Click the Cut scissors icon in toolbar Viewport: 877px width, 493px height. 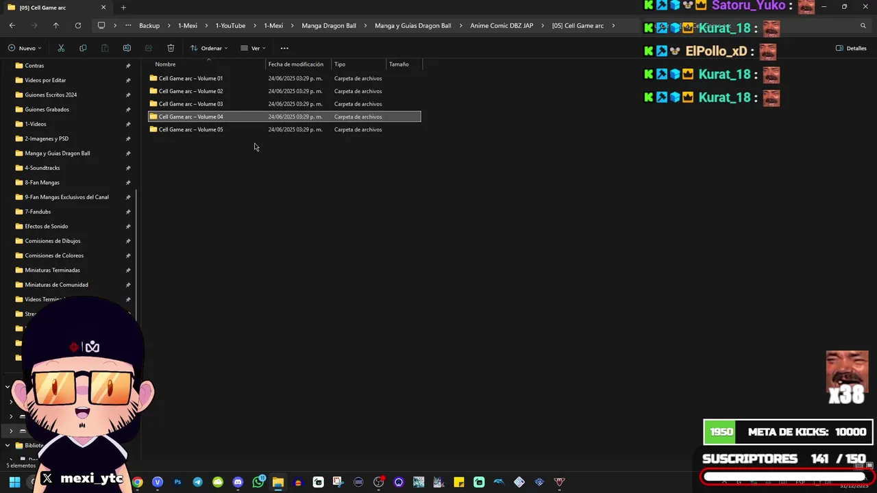(61, 48)
